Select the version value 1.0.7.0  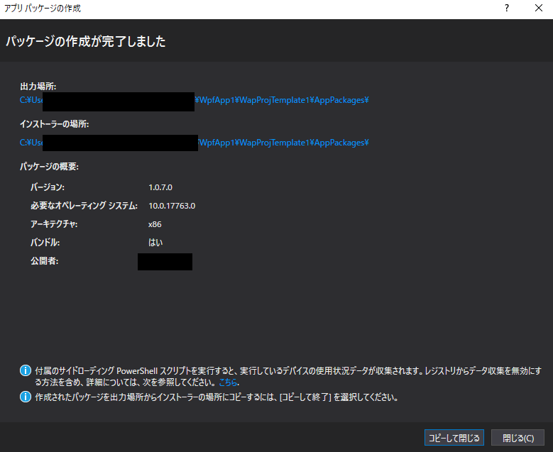pyautogui.click(x=160, y=187)
